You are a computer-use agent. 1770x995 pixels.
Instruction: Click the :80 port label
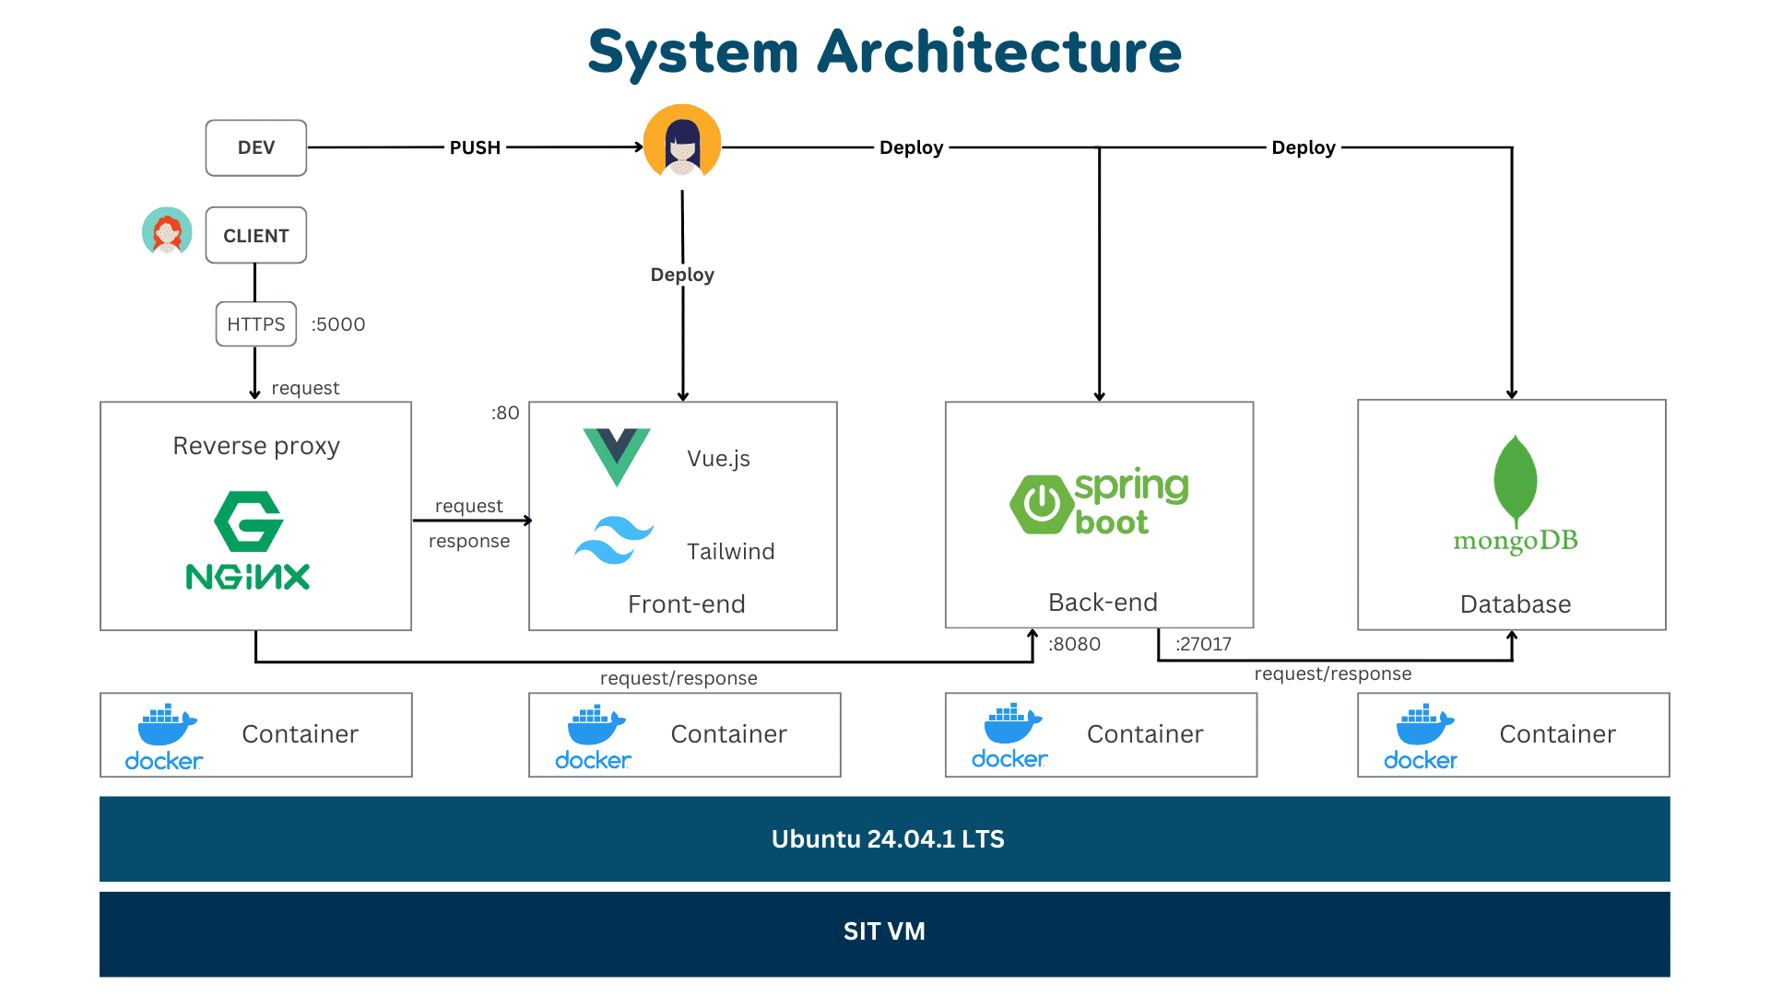[505, 413]
